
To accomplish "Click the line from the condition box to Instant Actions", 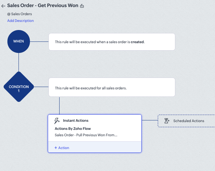I will [x=60, y=106].
